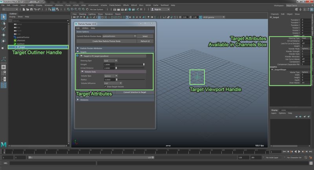Click the single perspective layout icon

tap(4, 67)
